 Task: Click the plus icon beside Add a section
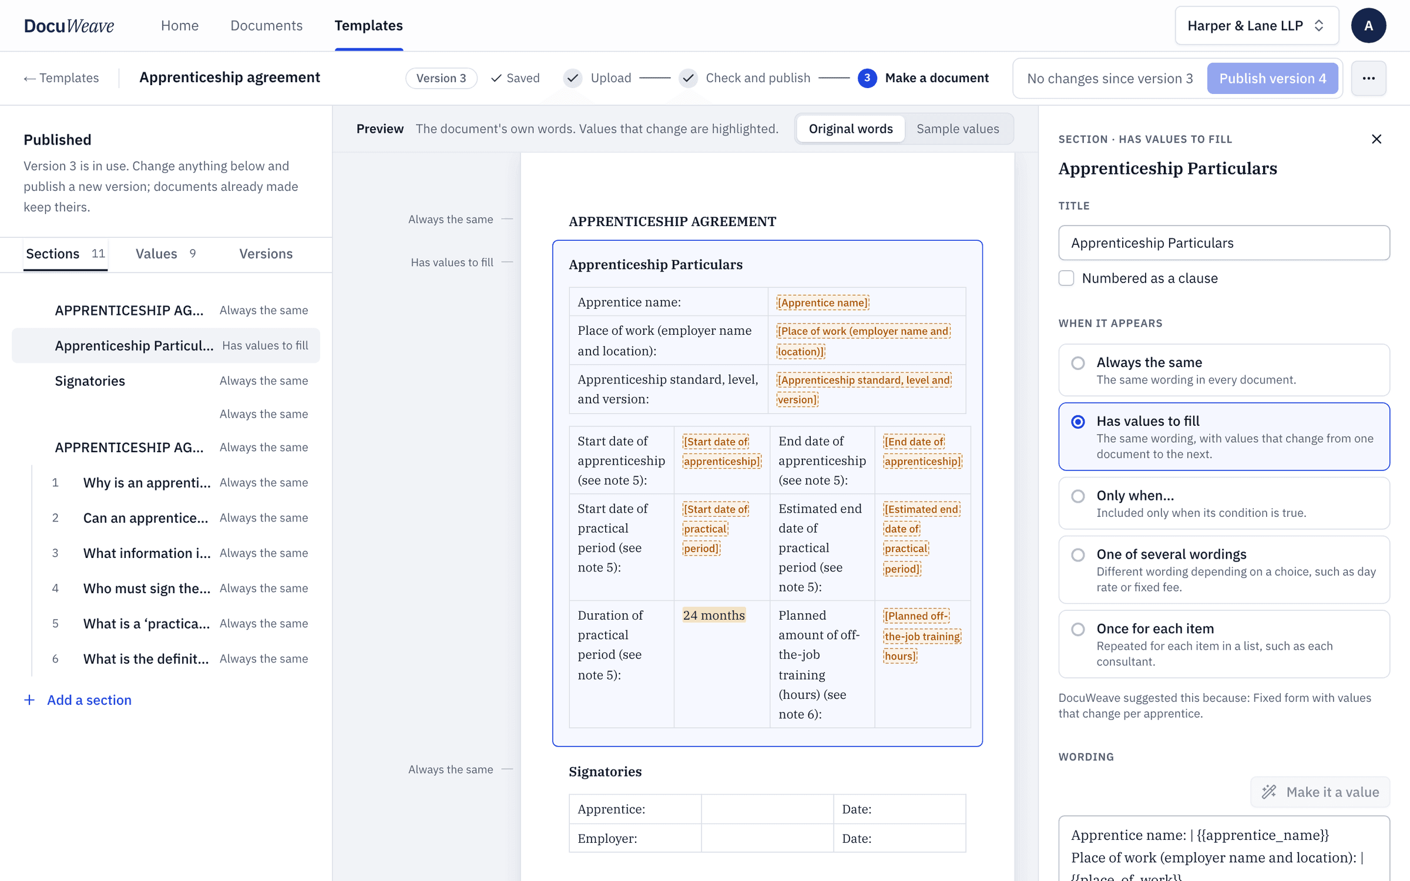29,700
